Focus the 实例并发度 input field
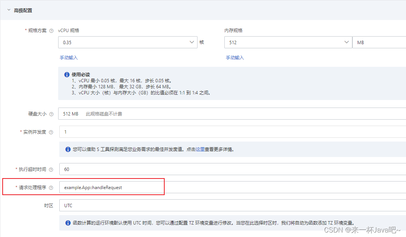Viewport: 406px width, 237px height. (233, 132)
